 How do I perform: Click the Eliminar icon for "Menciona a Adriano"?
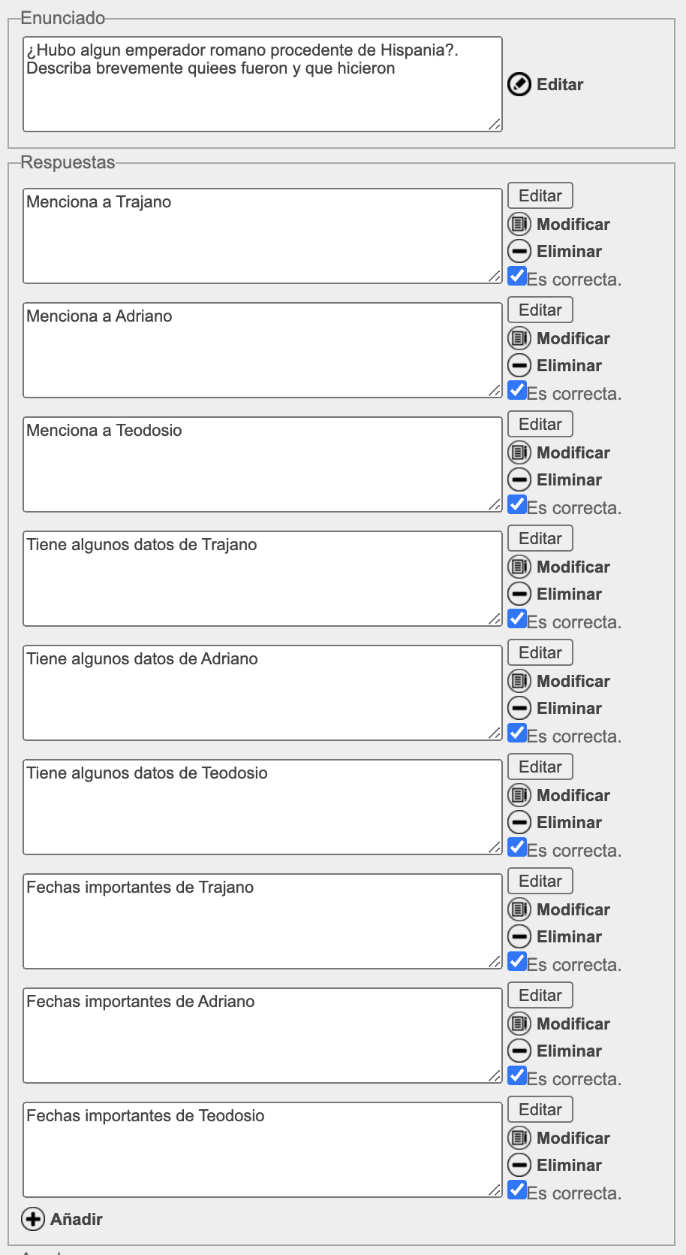tap(519, 365)
